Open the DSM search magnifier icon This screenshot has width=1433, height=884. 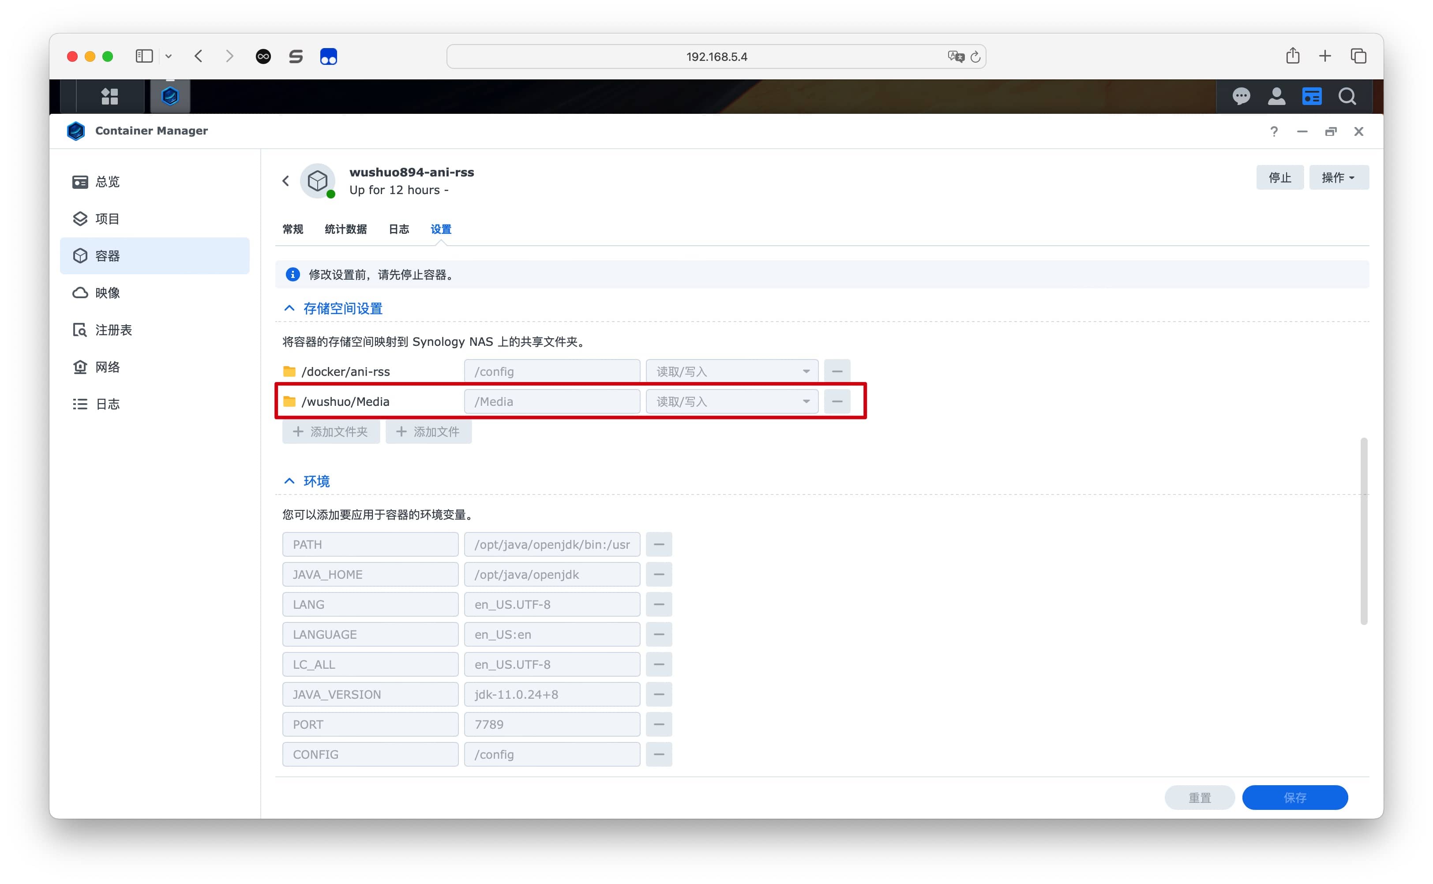(x=1347, y=96)
